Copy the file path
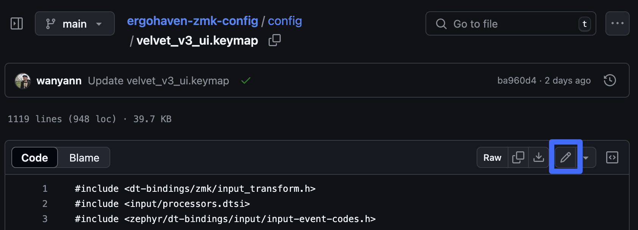 point(275,40)
